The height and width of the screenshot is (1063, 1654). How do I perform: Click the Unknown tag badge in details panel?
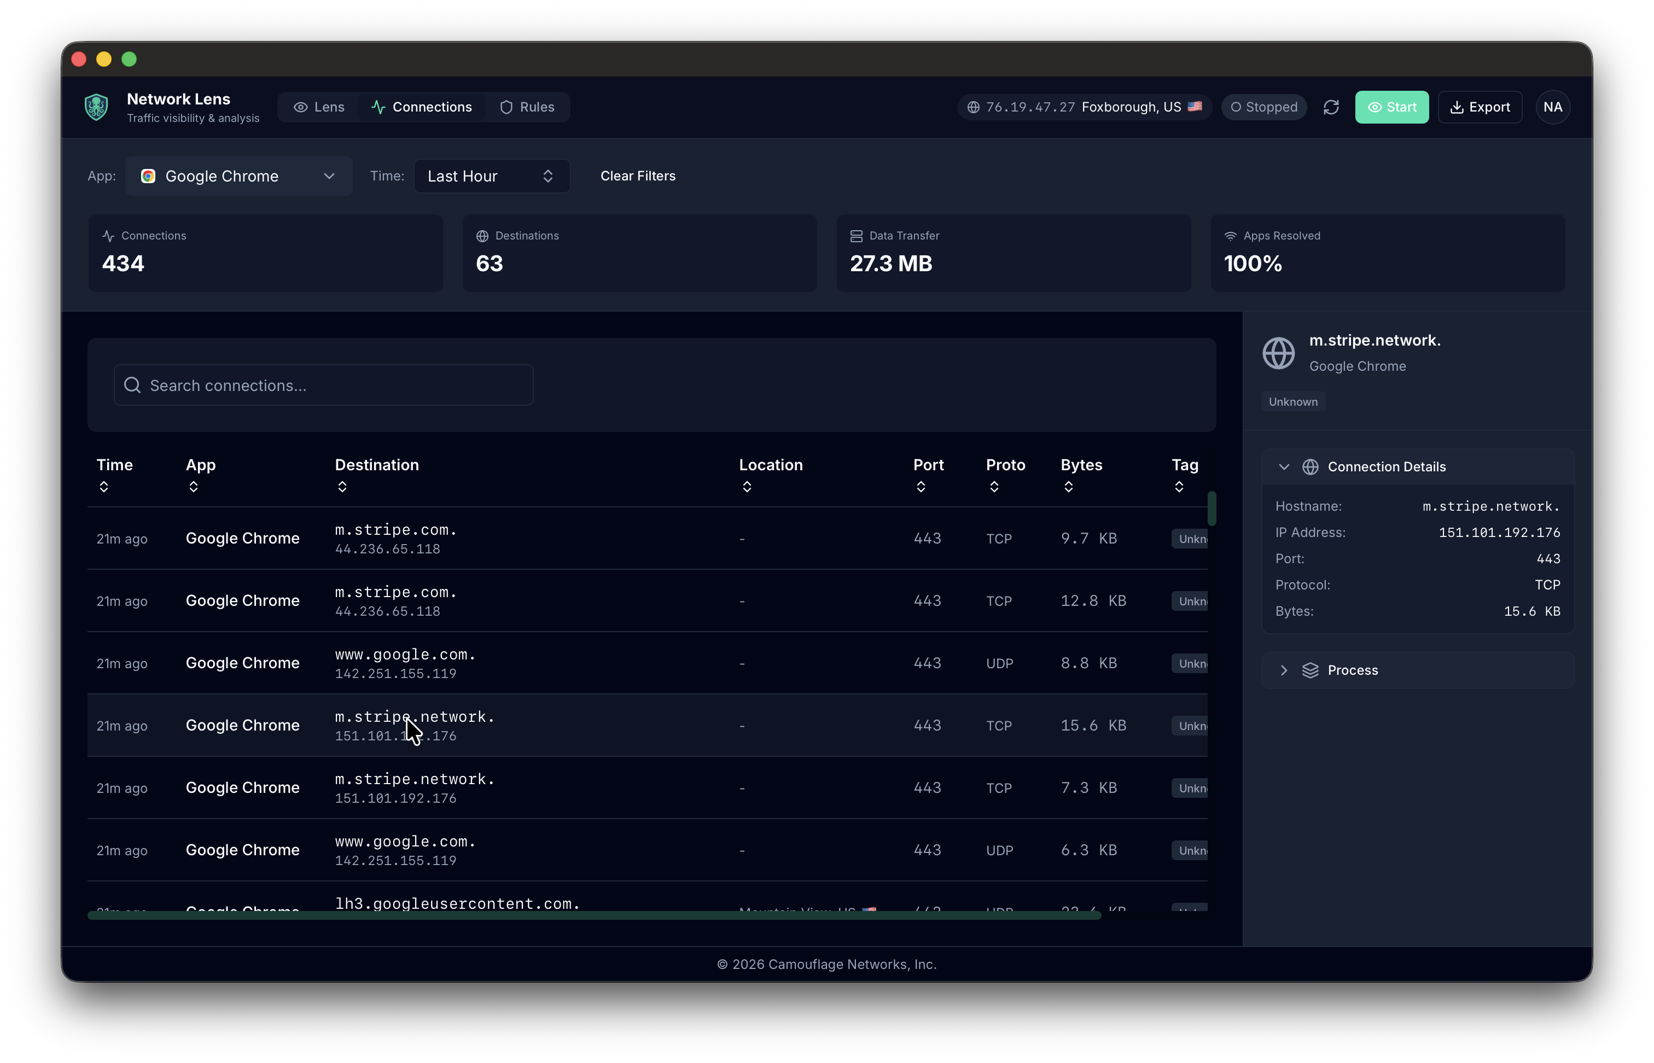click(1293, 402)
